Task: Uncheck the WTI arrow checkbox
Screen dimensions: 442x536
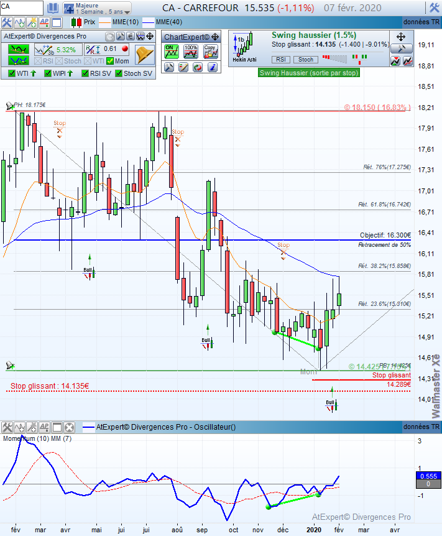Action: click(12, 73)
